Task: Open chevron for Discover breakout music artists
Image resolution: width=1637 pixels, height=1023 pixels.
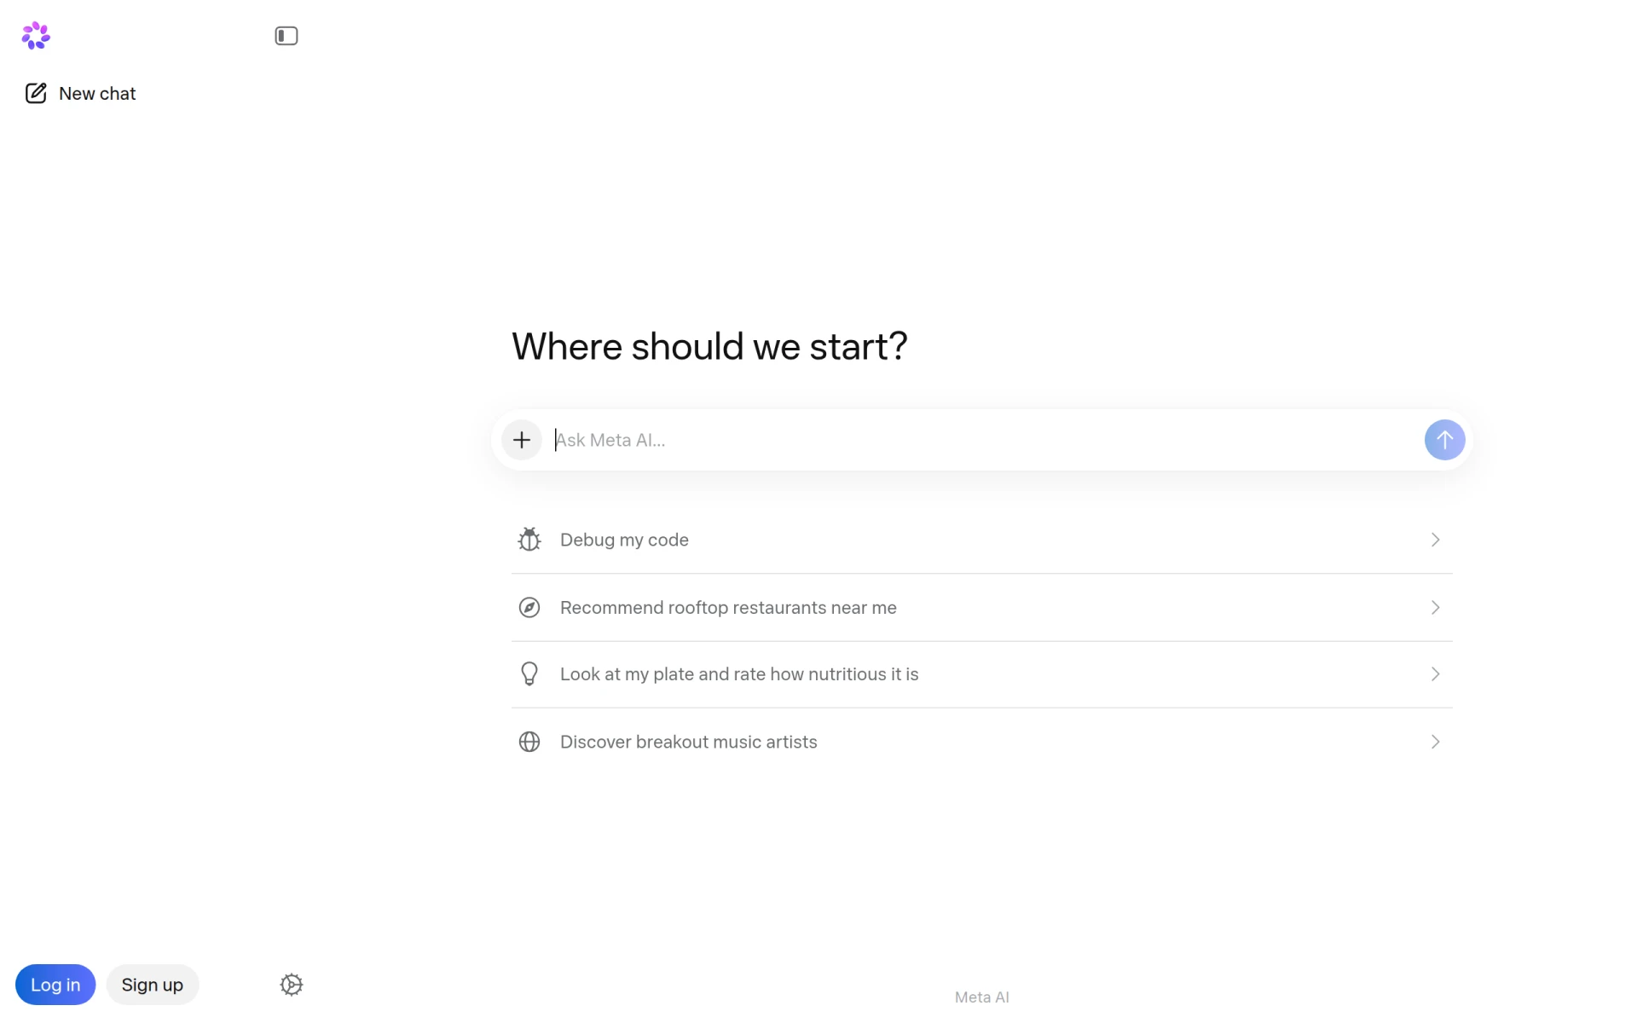Action: [x=1436, y=742]
